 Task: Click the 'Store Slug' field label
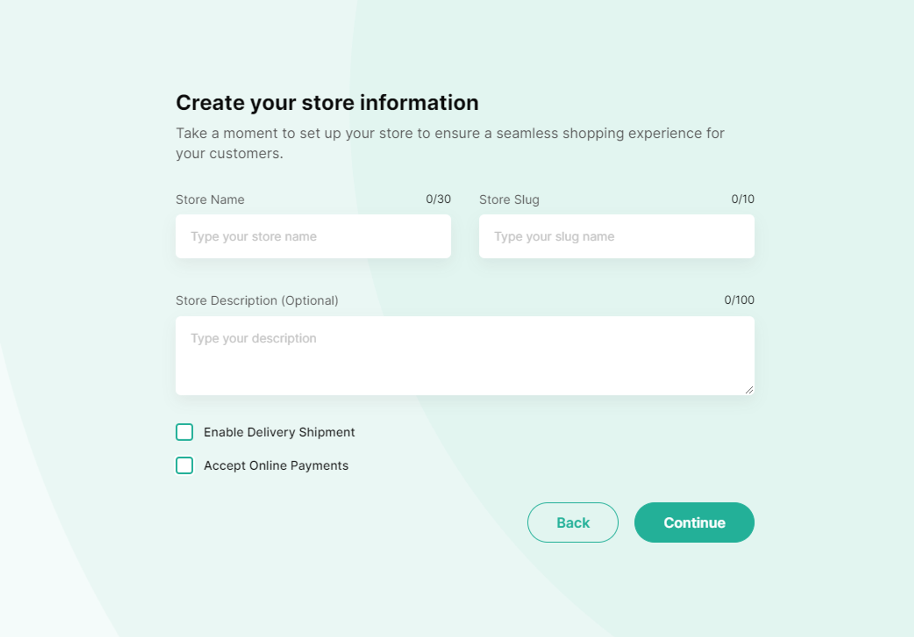[509, 200]
